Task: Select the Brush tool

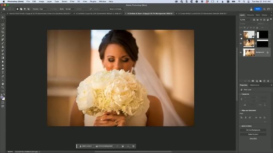Action: 3,43
